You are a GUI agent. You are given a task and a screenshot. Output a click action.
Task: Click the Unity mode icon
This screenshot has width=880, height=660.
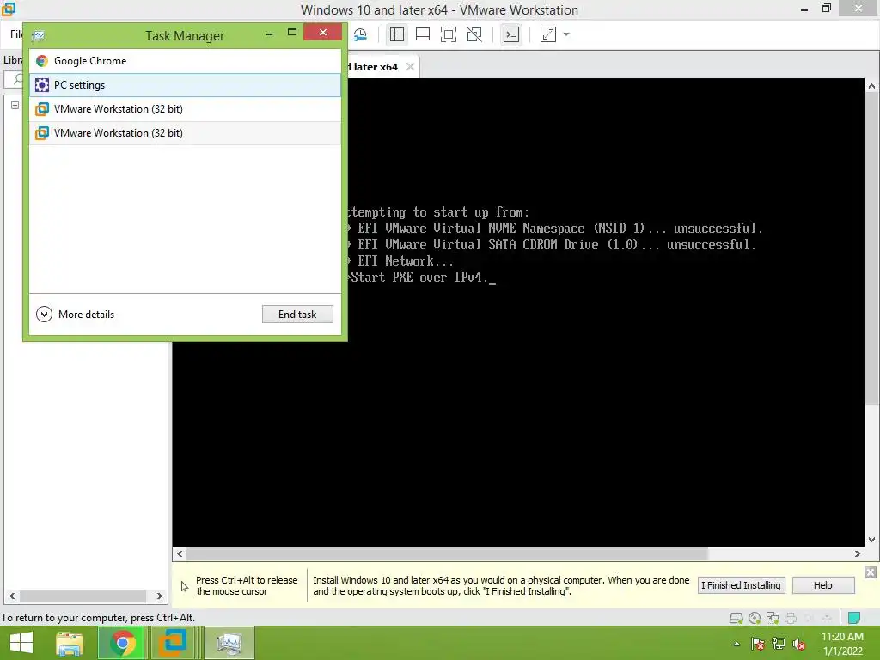474,34
